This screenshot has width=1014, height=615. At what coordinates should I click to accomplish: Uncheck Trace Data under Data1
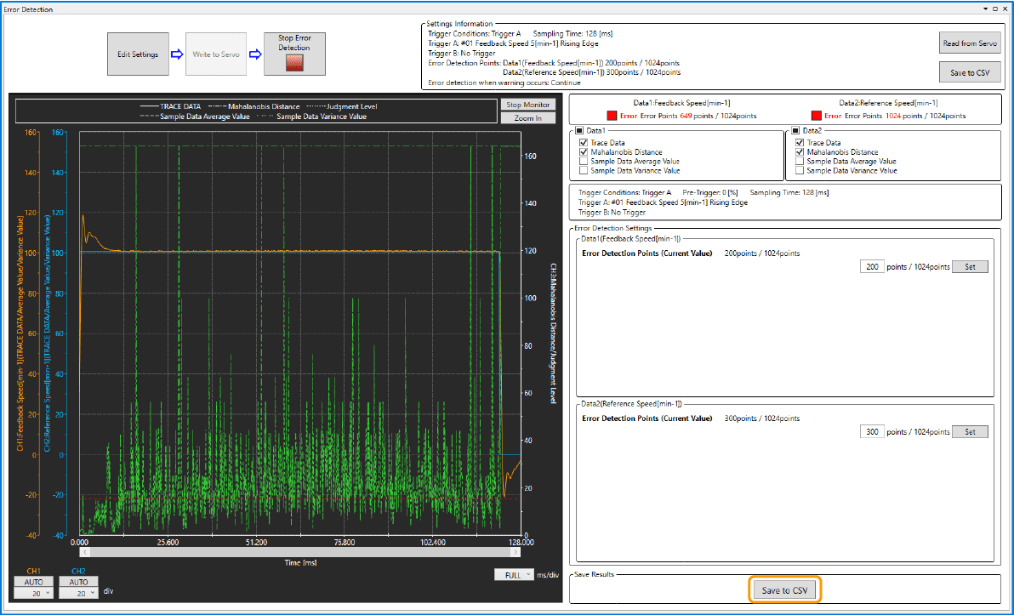click(583, 143)
